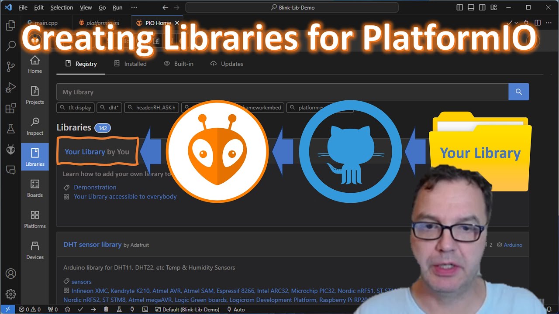Image resolution: width=559 pixels, height=314 pixels.
Task: Click the blue library search button
Action: [519, 92]
